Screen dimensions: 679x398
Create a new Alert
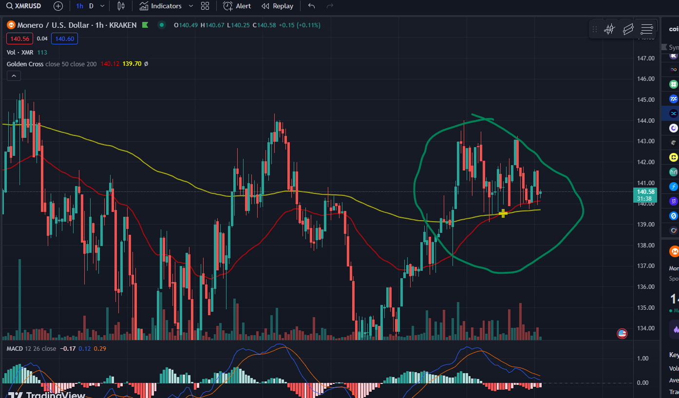[237, 6]
